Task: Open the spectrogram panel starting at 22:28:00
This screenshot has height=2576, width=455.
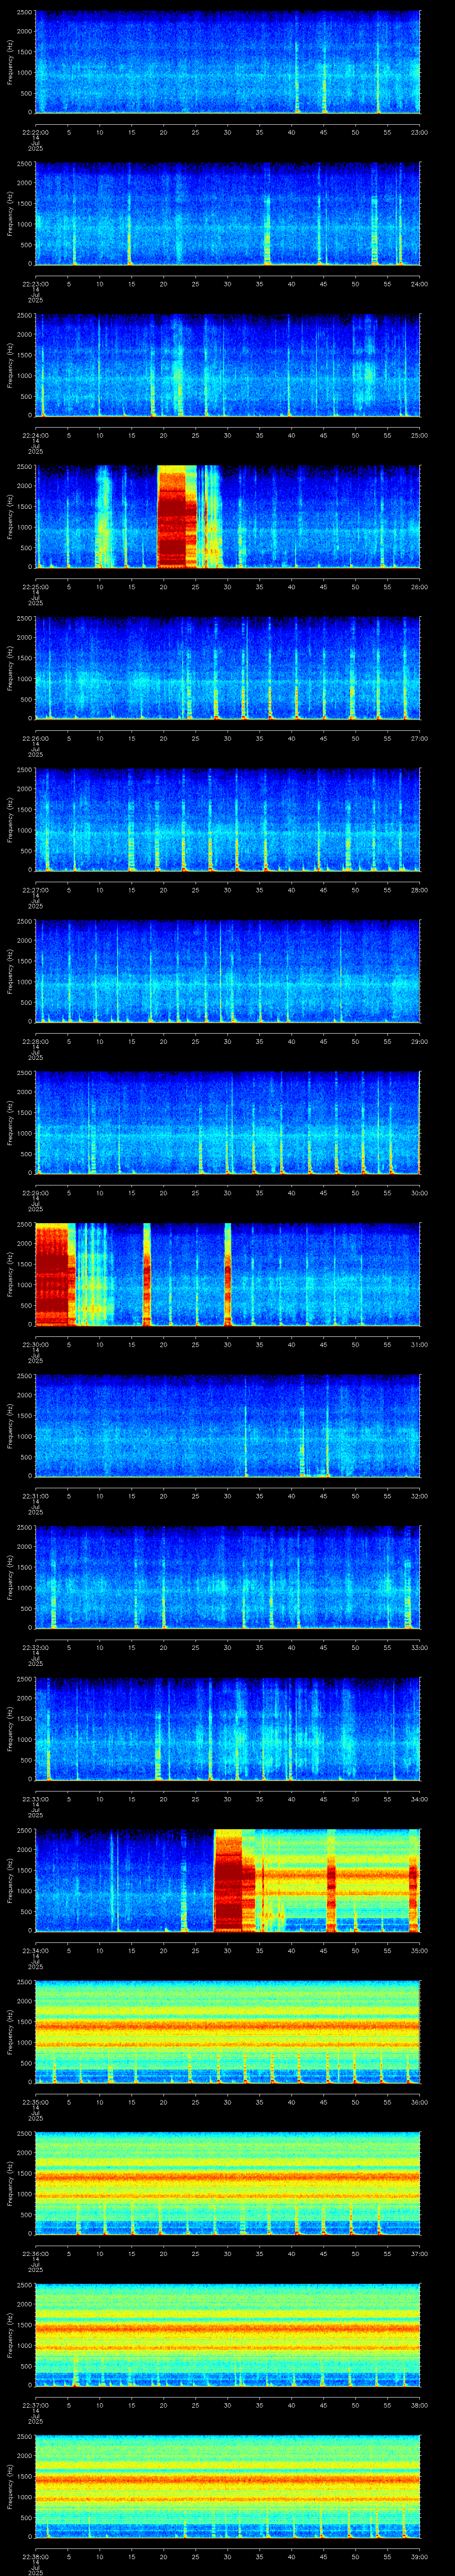Action: coord(227,971)
